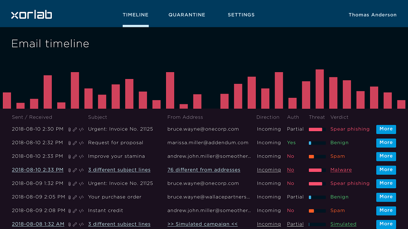408x229 pixels.
Task: Select the Timeline tab
Action: pyautogui.click(x=135, y=15)
